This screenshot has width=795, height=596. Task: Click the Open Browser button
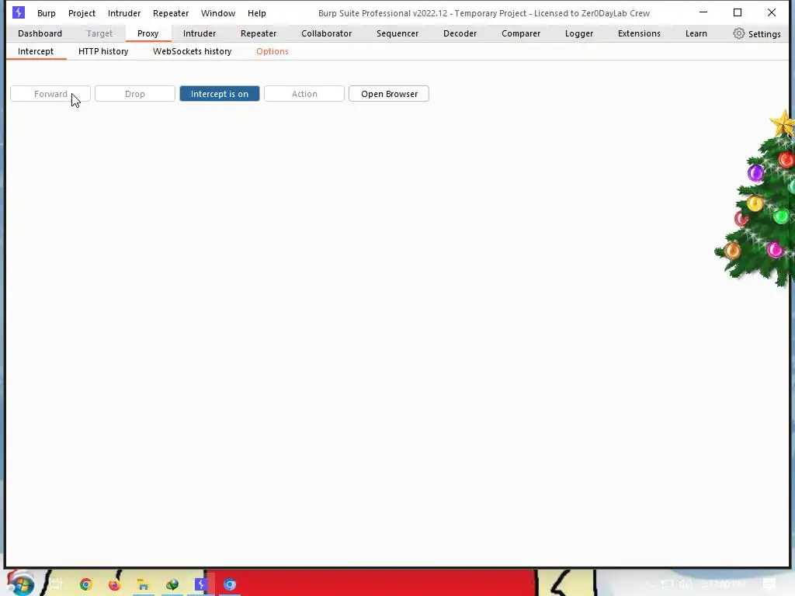[x=389, y=94]
